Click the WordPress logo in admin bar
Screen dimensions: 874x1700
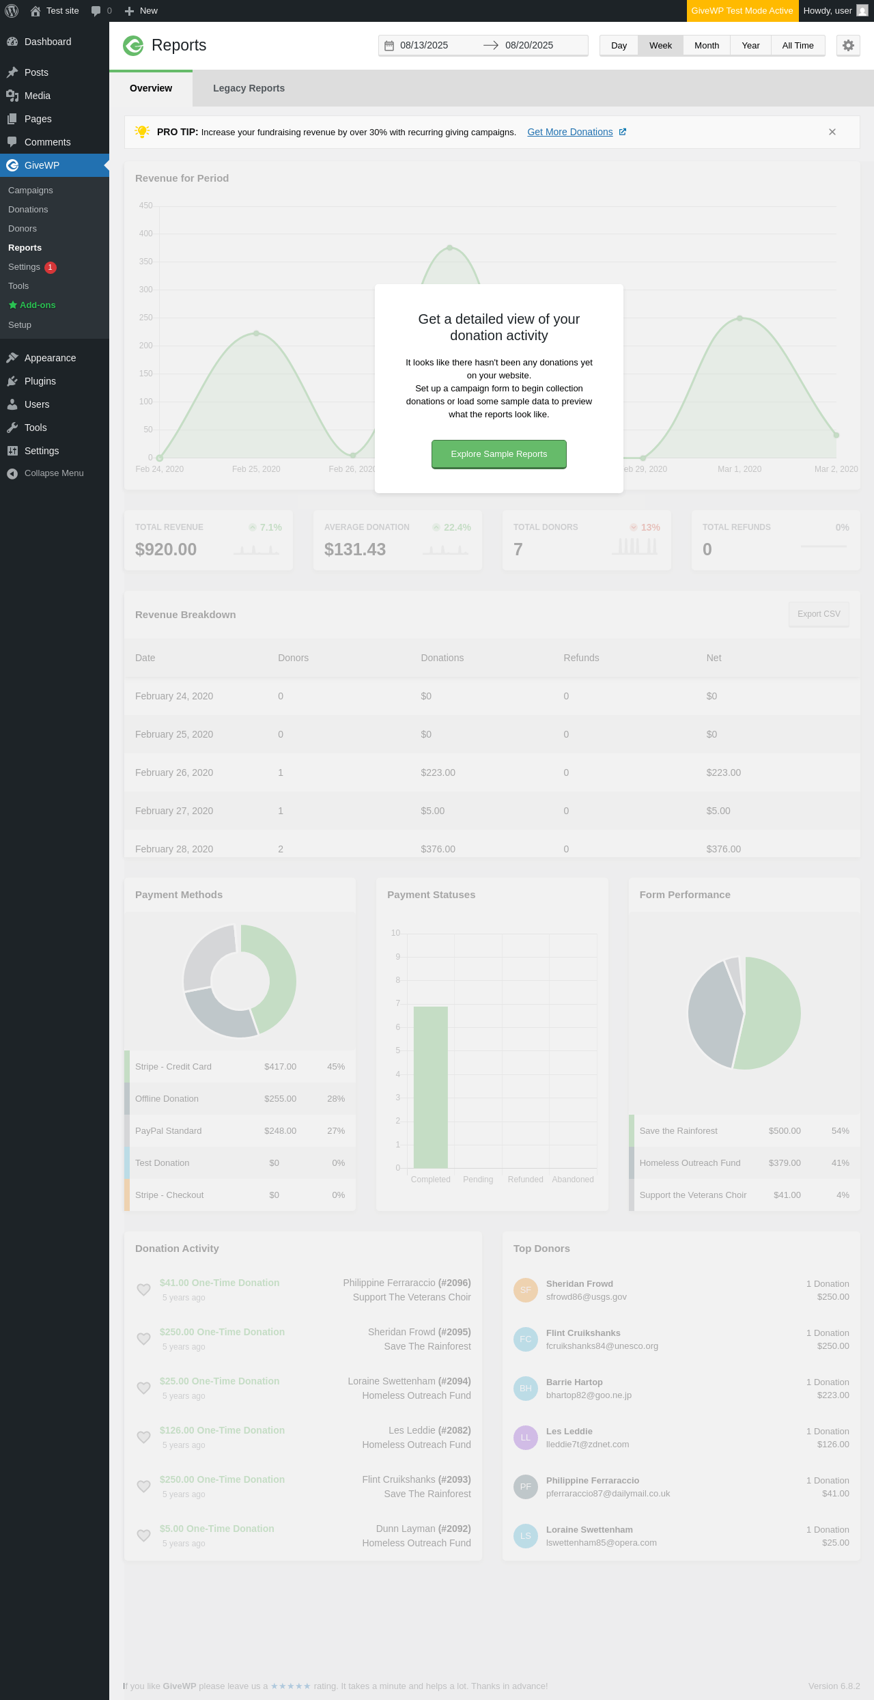(x=12, y=11)
